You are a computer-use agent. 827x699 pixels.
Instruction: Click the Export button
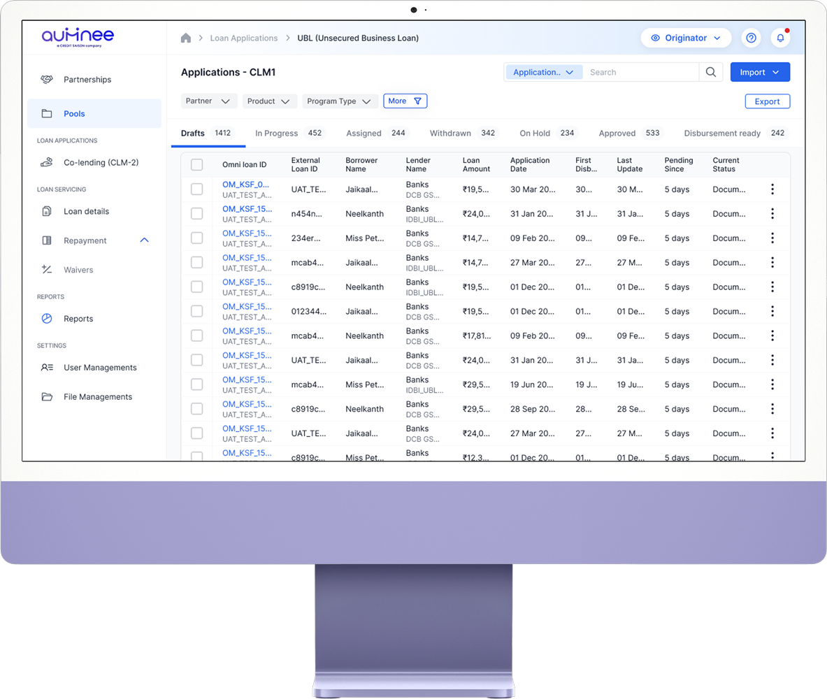(x=767, y=101)
